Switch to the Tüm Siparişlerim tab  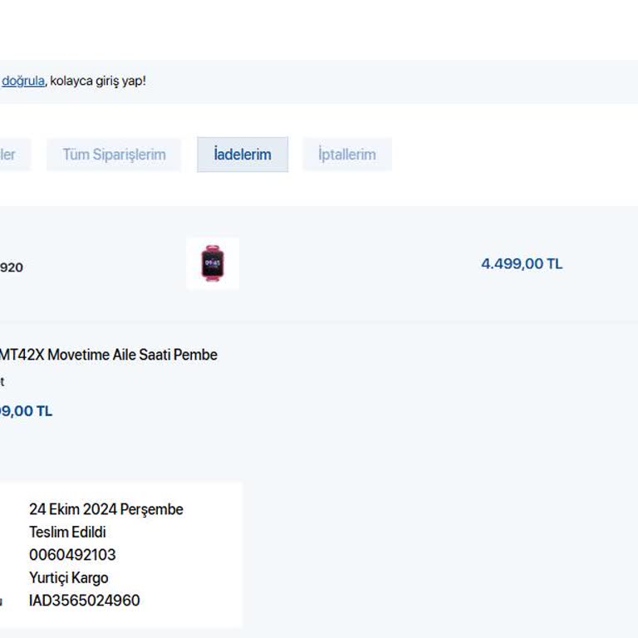pyautogui.click(x=114, y=155)
